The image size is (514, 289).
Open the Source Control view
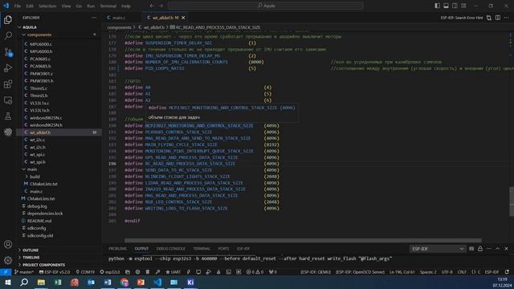pyautogui.click(x=8, y=51)
